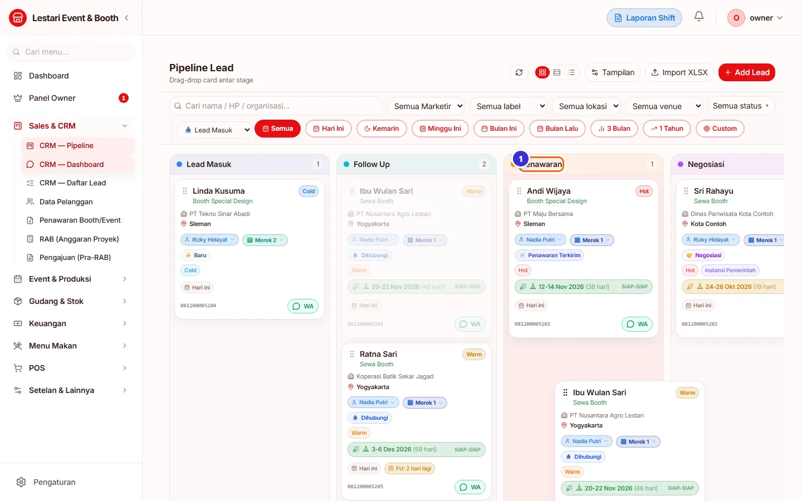Open CRM — Daftar Lead page

tap(77, 183)
